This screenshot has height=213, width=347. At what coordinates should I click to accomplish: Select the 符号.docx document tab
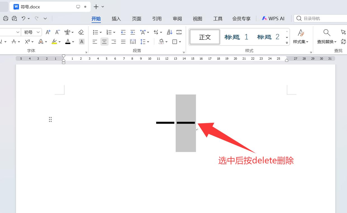click(50, 7)
